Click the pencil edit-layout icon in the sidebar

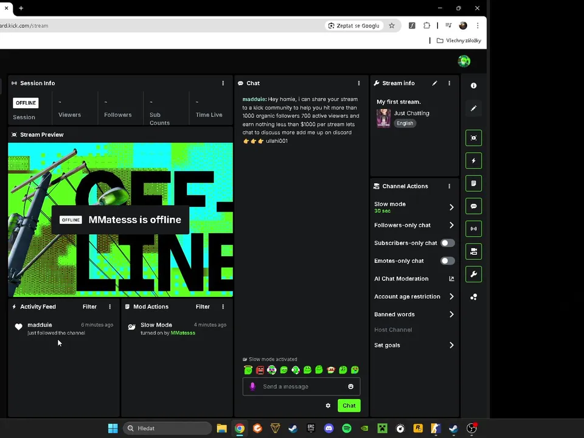tap(473, 108)
